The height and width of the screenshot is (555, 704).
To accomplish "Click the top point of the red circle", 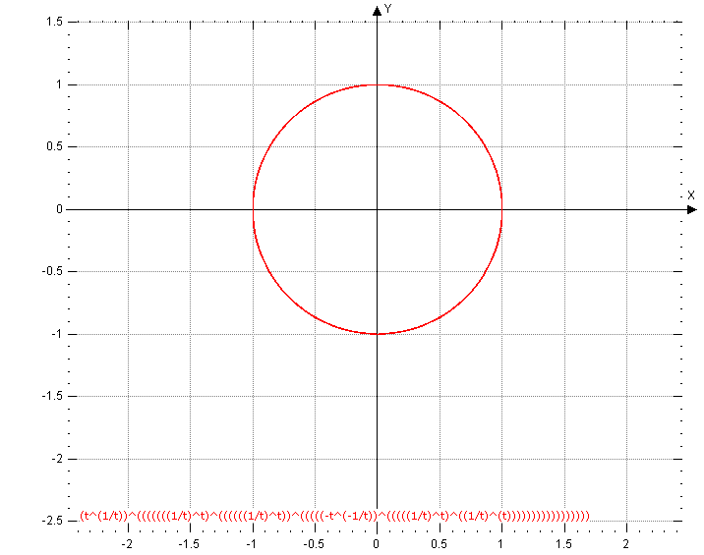I will 377,84.
